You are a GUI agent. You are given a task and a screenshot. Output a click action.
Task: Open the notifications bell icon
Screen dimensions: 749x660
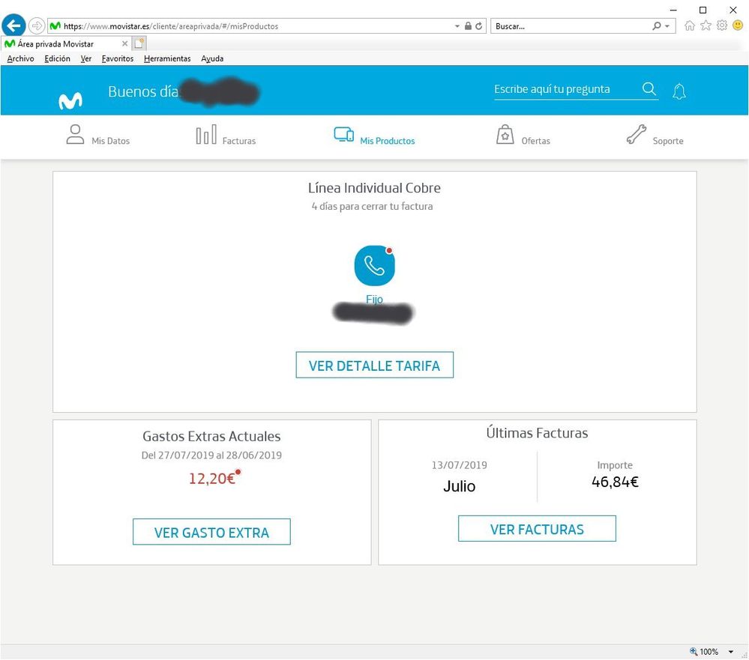[679, 91]
